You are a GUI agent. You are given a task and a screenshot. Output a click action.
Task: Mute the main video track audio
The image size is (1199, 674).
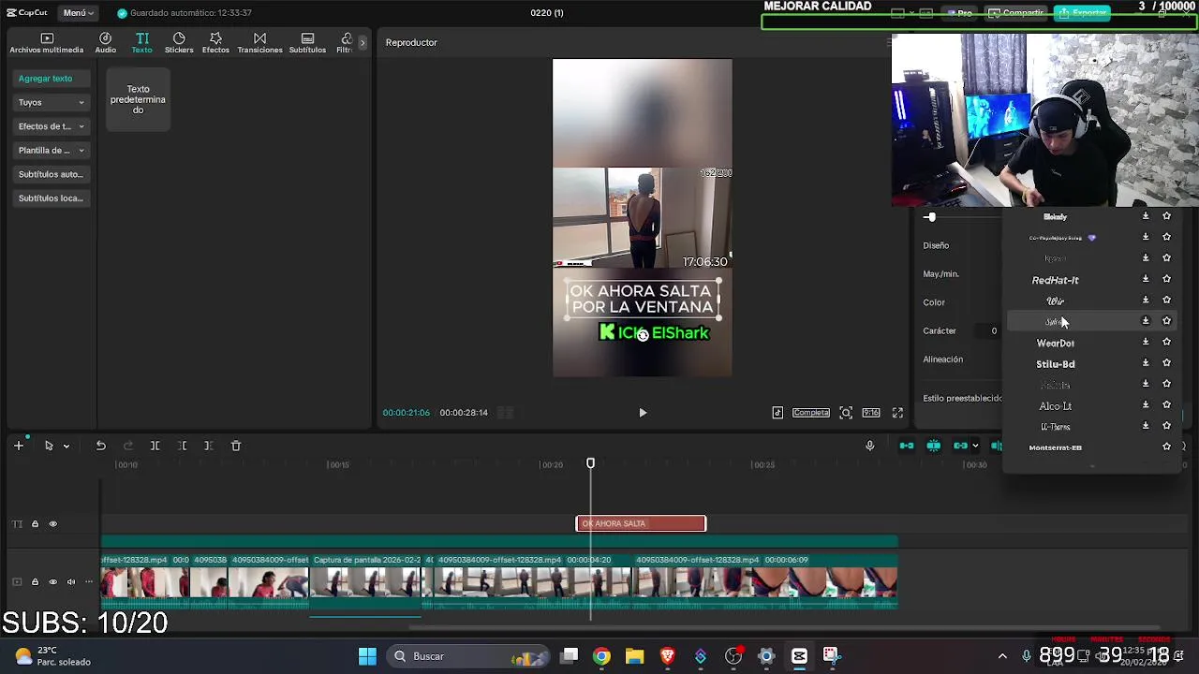[70, 582]
